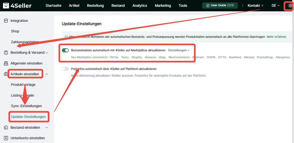This screenshot has height=143, width=294.
Task: Select Integration in the sidebar
Action: coord(19,21)
